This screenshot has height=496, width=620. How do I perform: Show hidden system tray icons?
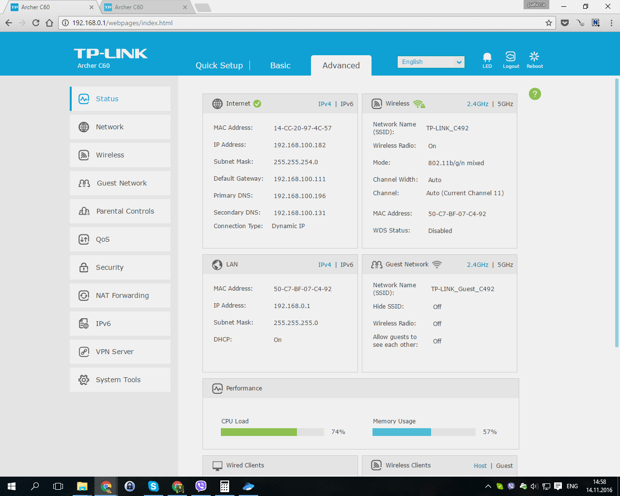pos(488,486)
